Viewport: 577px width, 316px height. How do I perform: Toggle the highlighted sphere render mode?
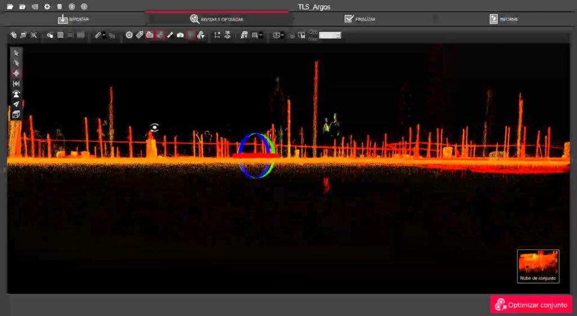click(160, 35)
